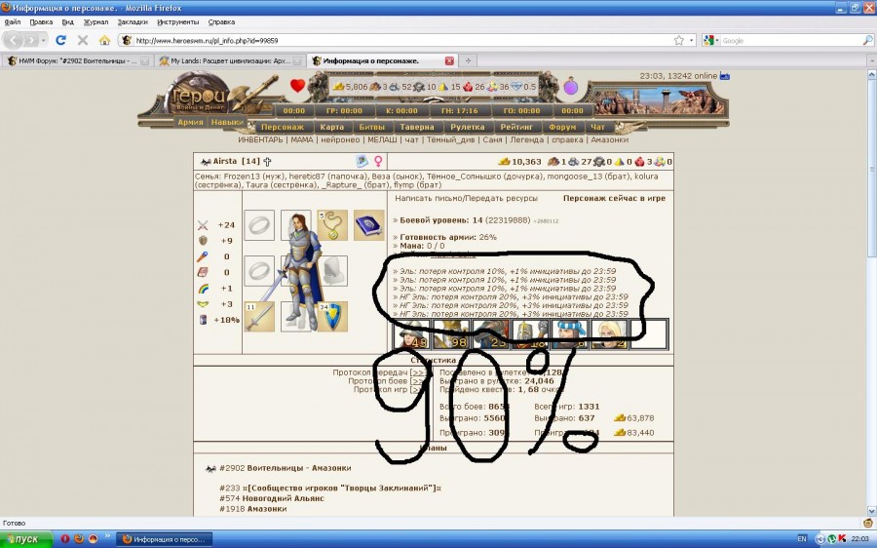
Task: Open the Вид menu
Action: [67, 21]
